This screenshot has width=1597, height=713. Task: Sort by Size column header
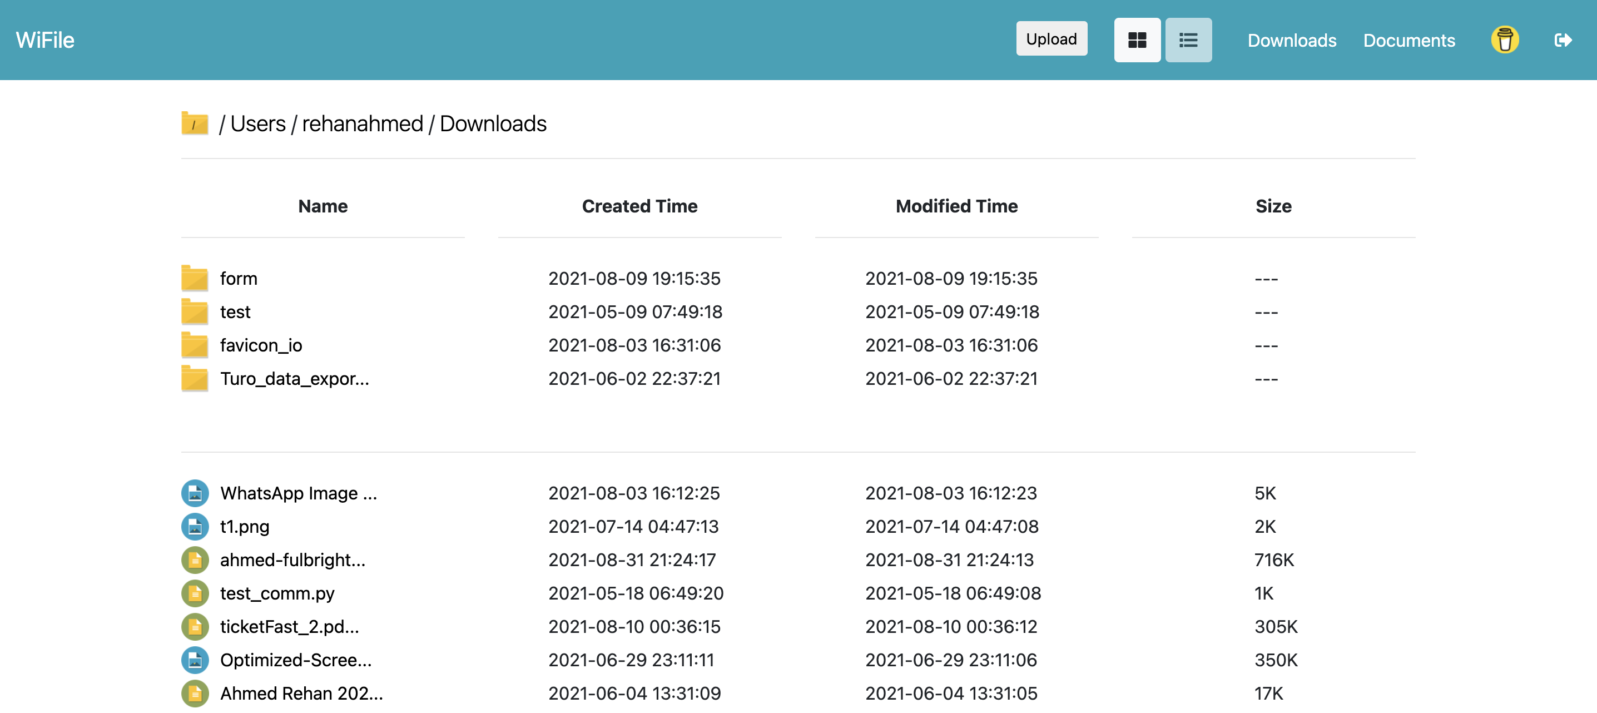(1273, 206)
